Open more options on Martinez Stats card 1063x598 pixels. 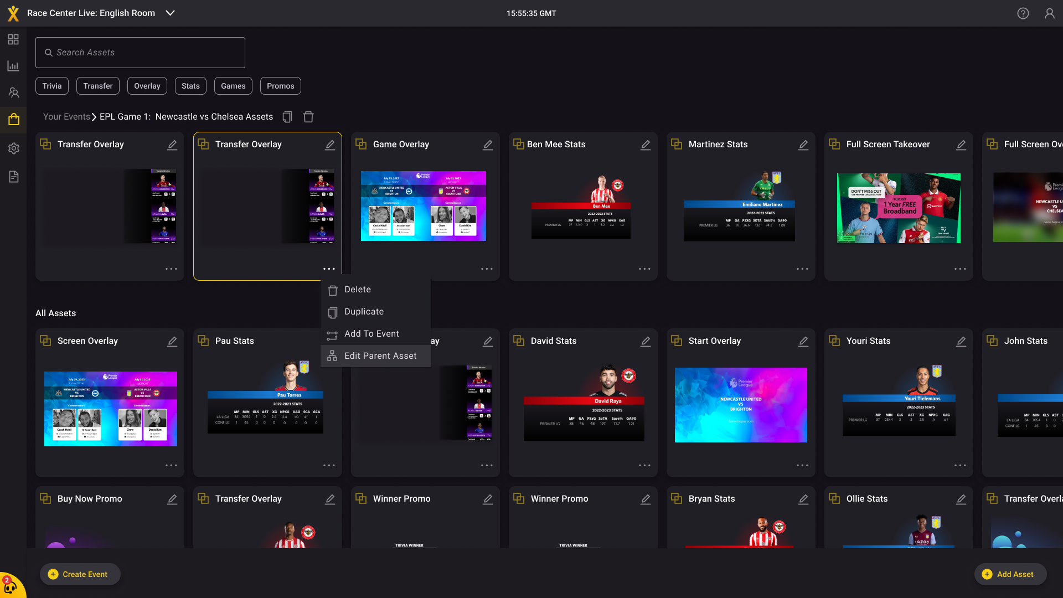803,269
